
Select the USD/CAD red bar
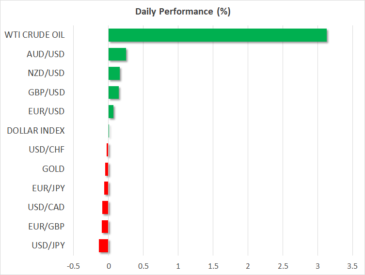coord(105,207)
